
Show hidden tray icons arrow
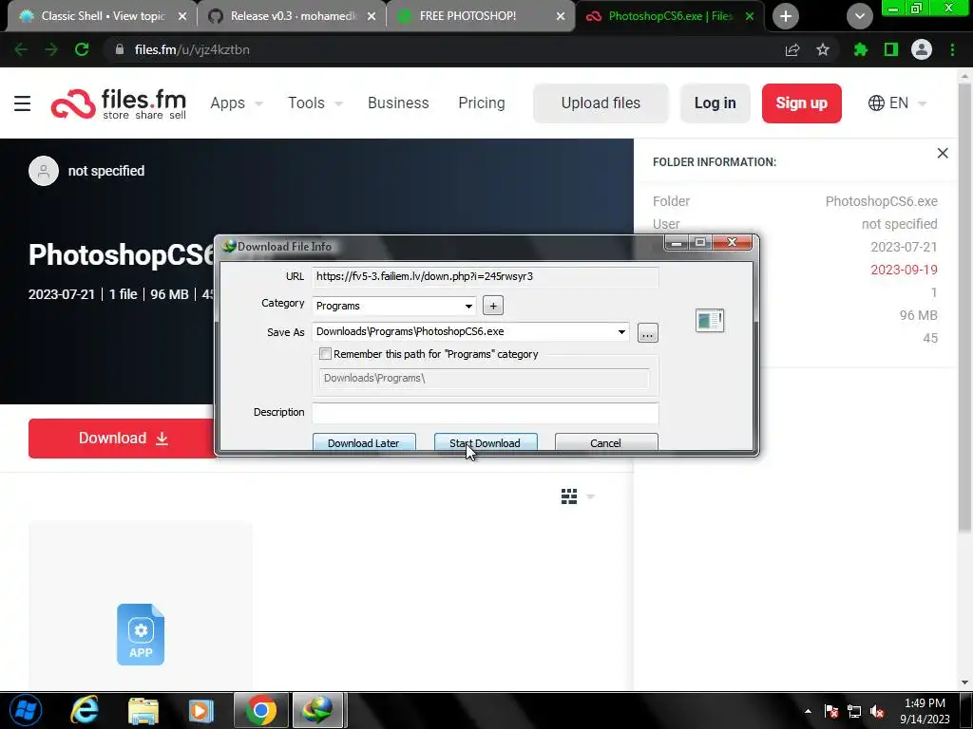(808, 711)
